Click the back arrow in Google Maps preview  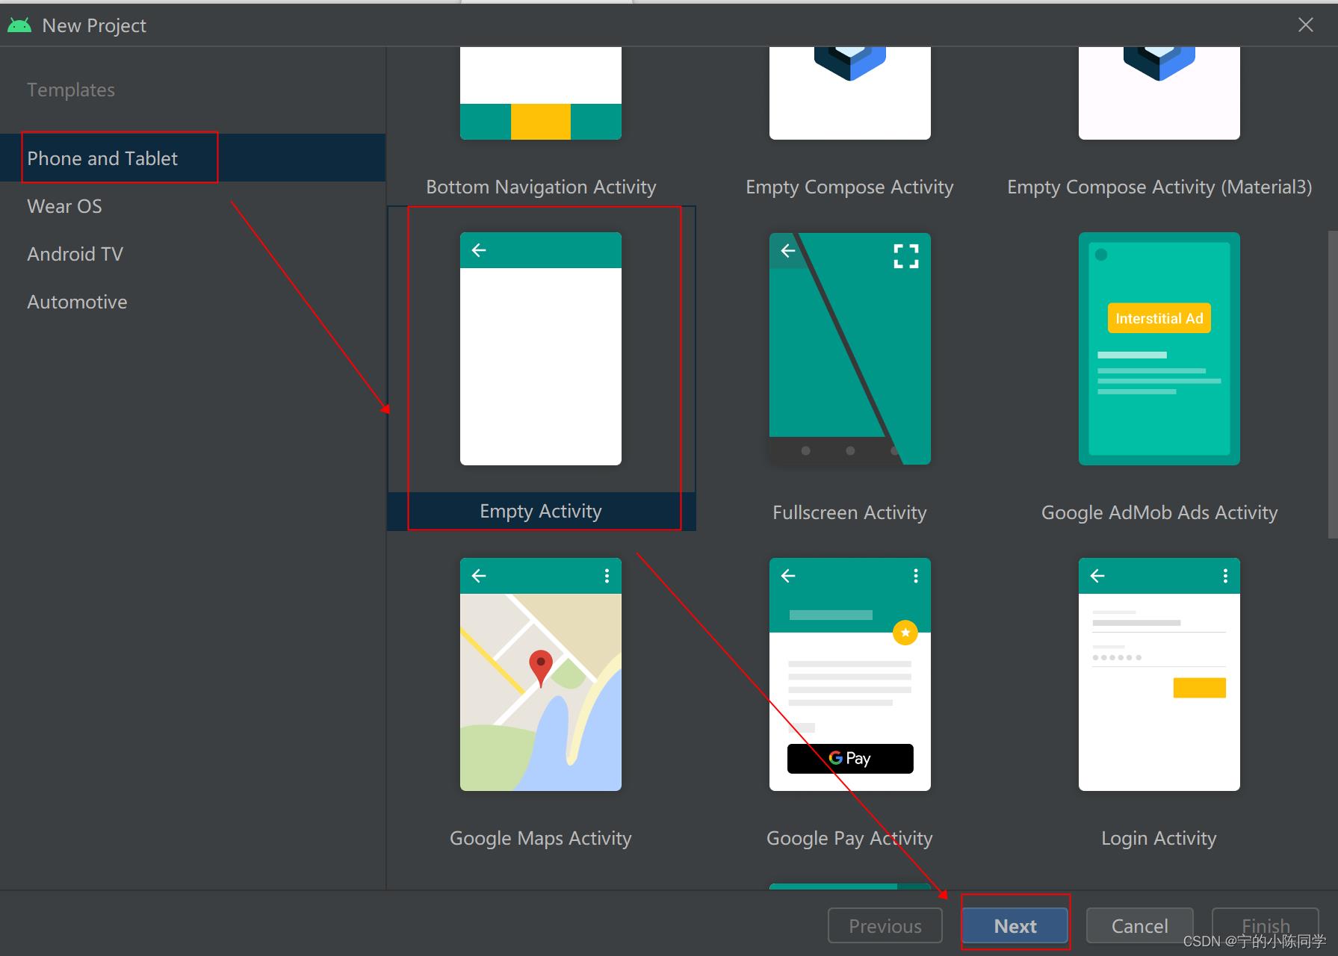479,576
